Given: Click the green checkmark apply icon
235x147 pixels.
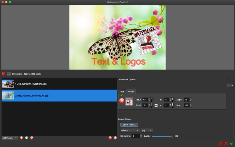Looking at the screenshot, I should pyautogui.click(x=232, y=144).
